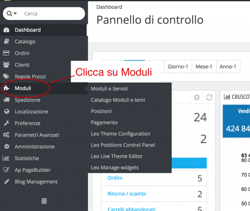This screenshot has height=211, width=250.
Task: Open the Spedizione menu item
Action: (x=43, y=100)
